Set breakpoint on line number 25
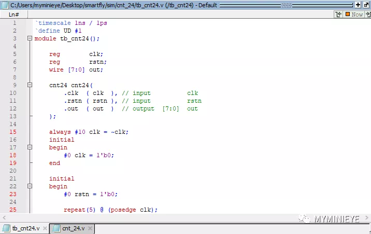 (13, 210)
